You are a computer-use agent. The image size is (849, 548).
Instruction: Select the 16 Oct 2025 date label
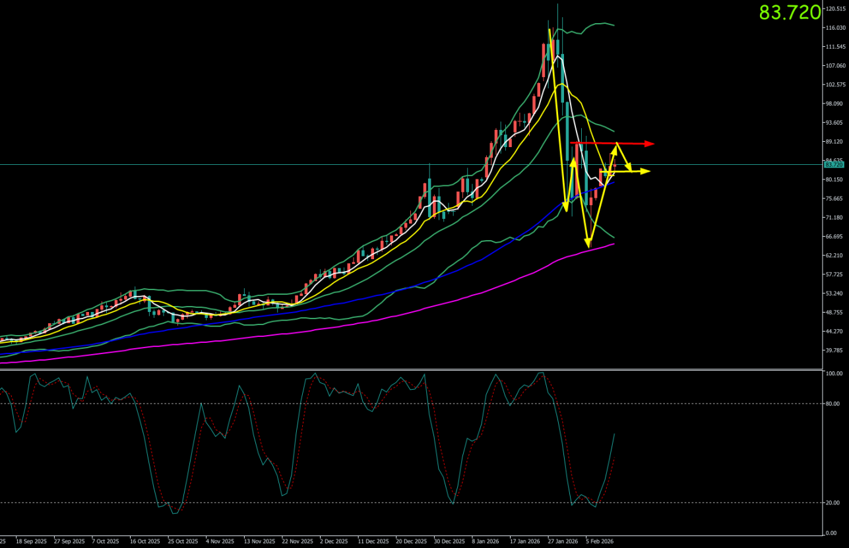coord(144,541)
